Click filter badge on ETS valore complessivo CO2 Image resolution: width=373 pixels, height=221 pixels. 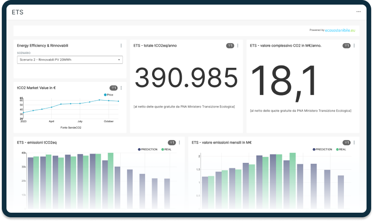coord(346,46)
